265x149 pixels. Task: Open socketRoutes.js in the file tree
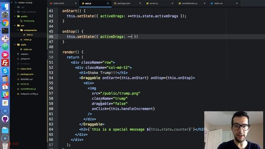(28, 89)
